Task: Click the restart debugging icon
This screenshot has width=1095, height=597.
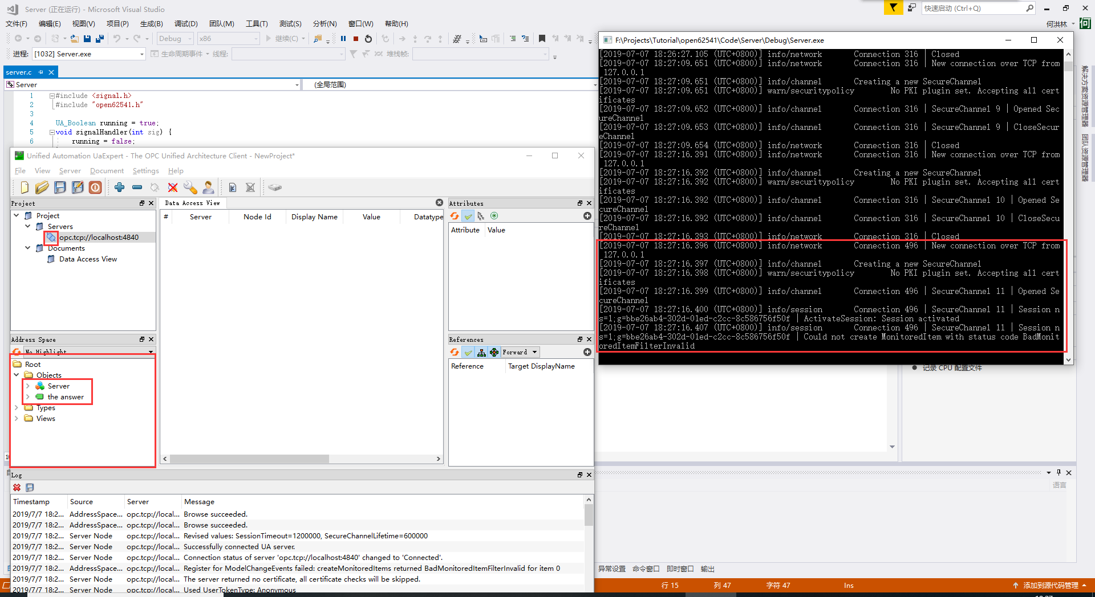Action: click(368, 39)
